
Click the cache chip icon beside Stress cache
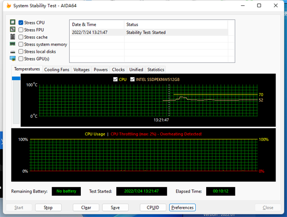click(x=13, y=37)
